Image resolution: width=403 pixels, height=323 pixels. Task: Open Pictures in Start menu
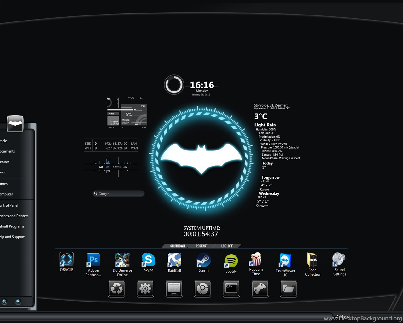pyautogui.click(x=5, y=162)
